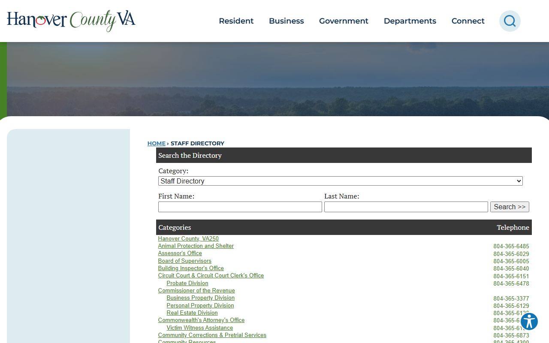Click phone number 804-365-3377
549x343 pixels.
click(511, 298)
